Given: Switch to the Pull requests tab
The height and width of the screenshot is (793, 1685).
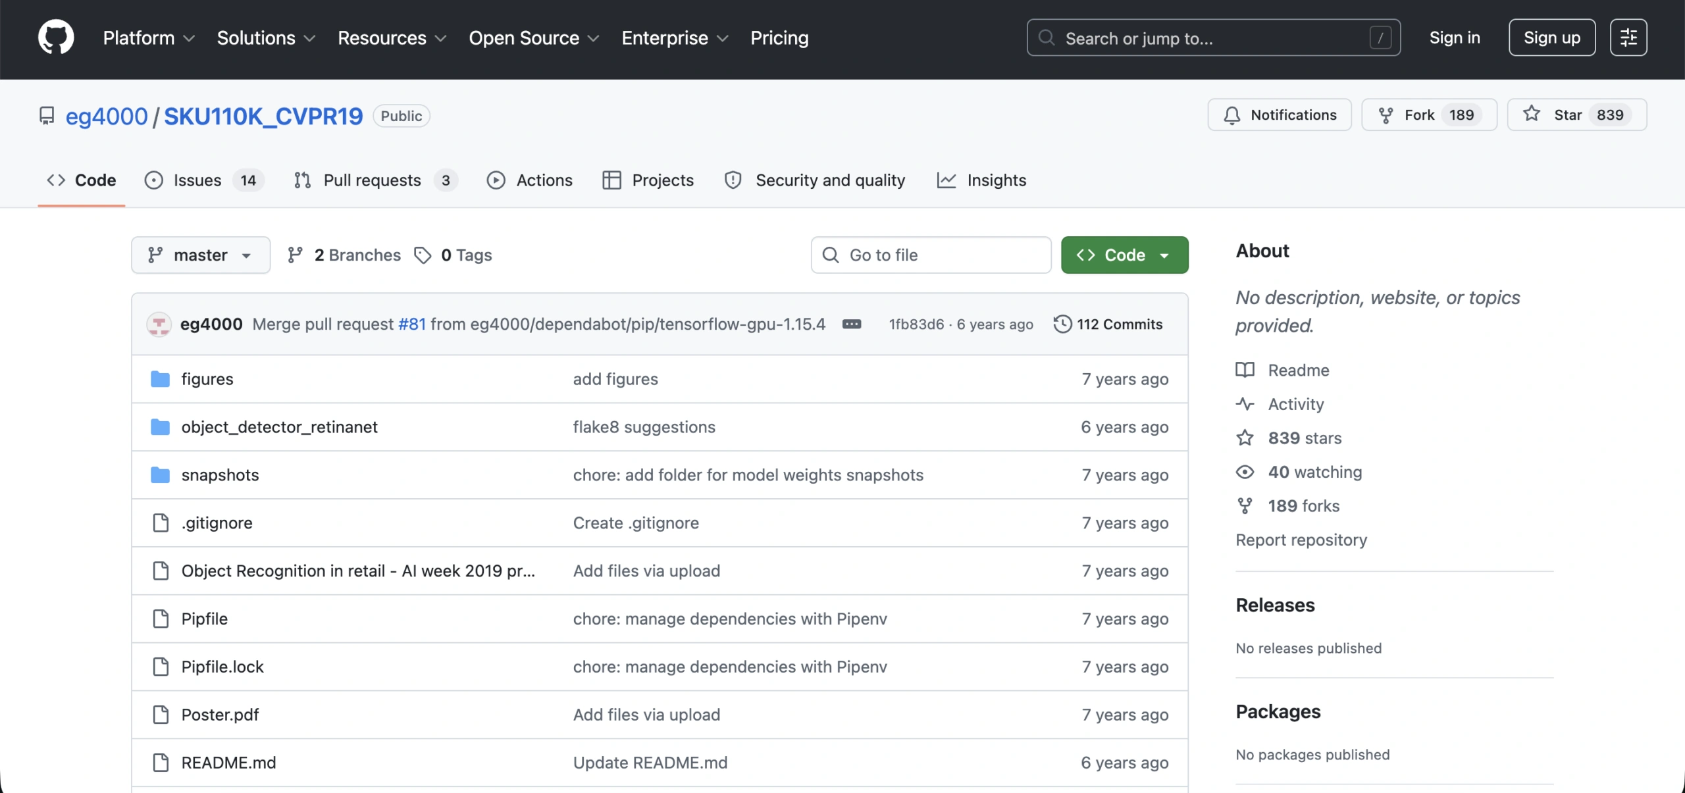Looking at the screenshot, I should pos(375,180).
